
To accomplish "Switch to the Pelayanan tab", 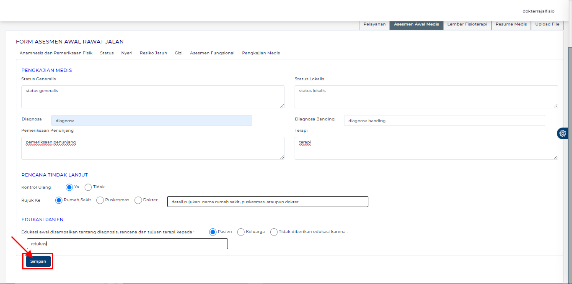I will pos(374,25).
